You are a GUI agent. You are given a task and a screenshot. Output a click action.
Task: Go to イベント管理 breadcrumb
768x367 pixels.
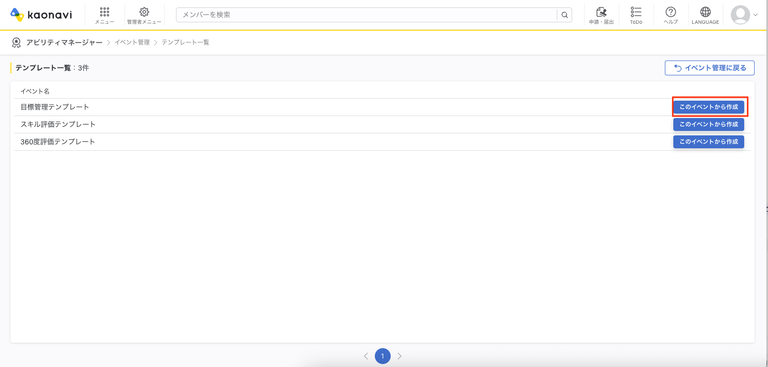[x=132, y=43]
